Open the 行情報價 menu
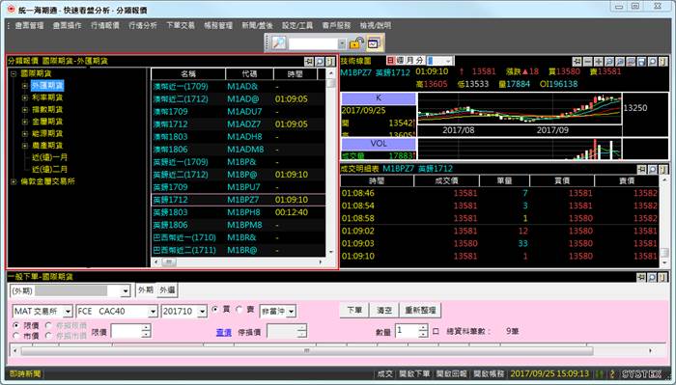This screenshot has height=385, width=676. [104, 26]
